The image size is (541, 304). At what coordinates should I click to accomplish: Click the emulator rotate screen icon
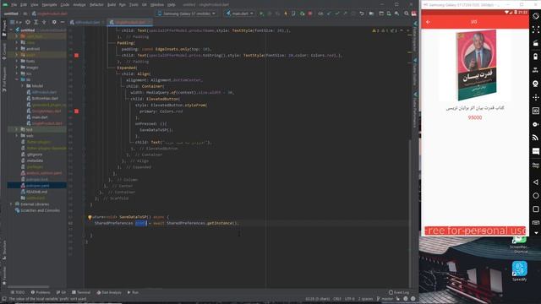point(535,16)
